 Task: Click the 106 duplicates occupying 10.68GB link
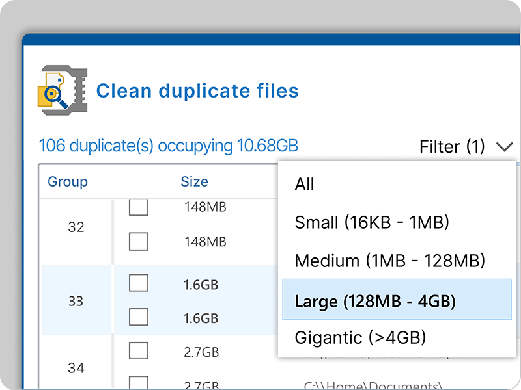point(171,146)
